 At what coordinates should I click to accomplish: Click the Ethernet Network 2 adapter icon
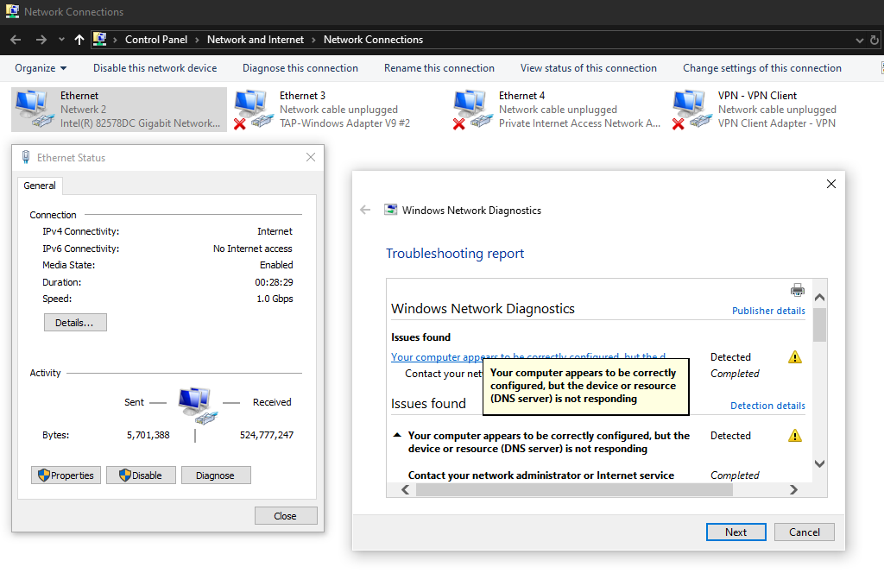point(31,109)
